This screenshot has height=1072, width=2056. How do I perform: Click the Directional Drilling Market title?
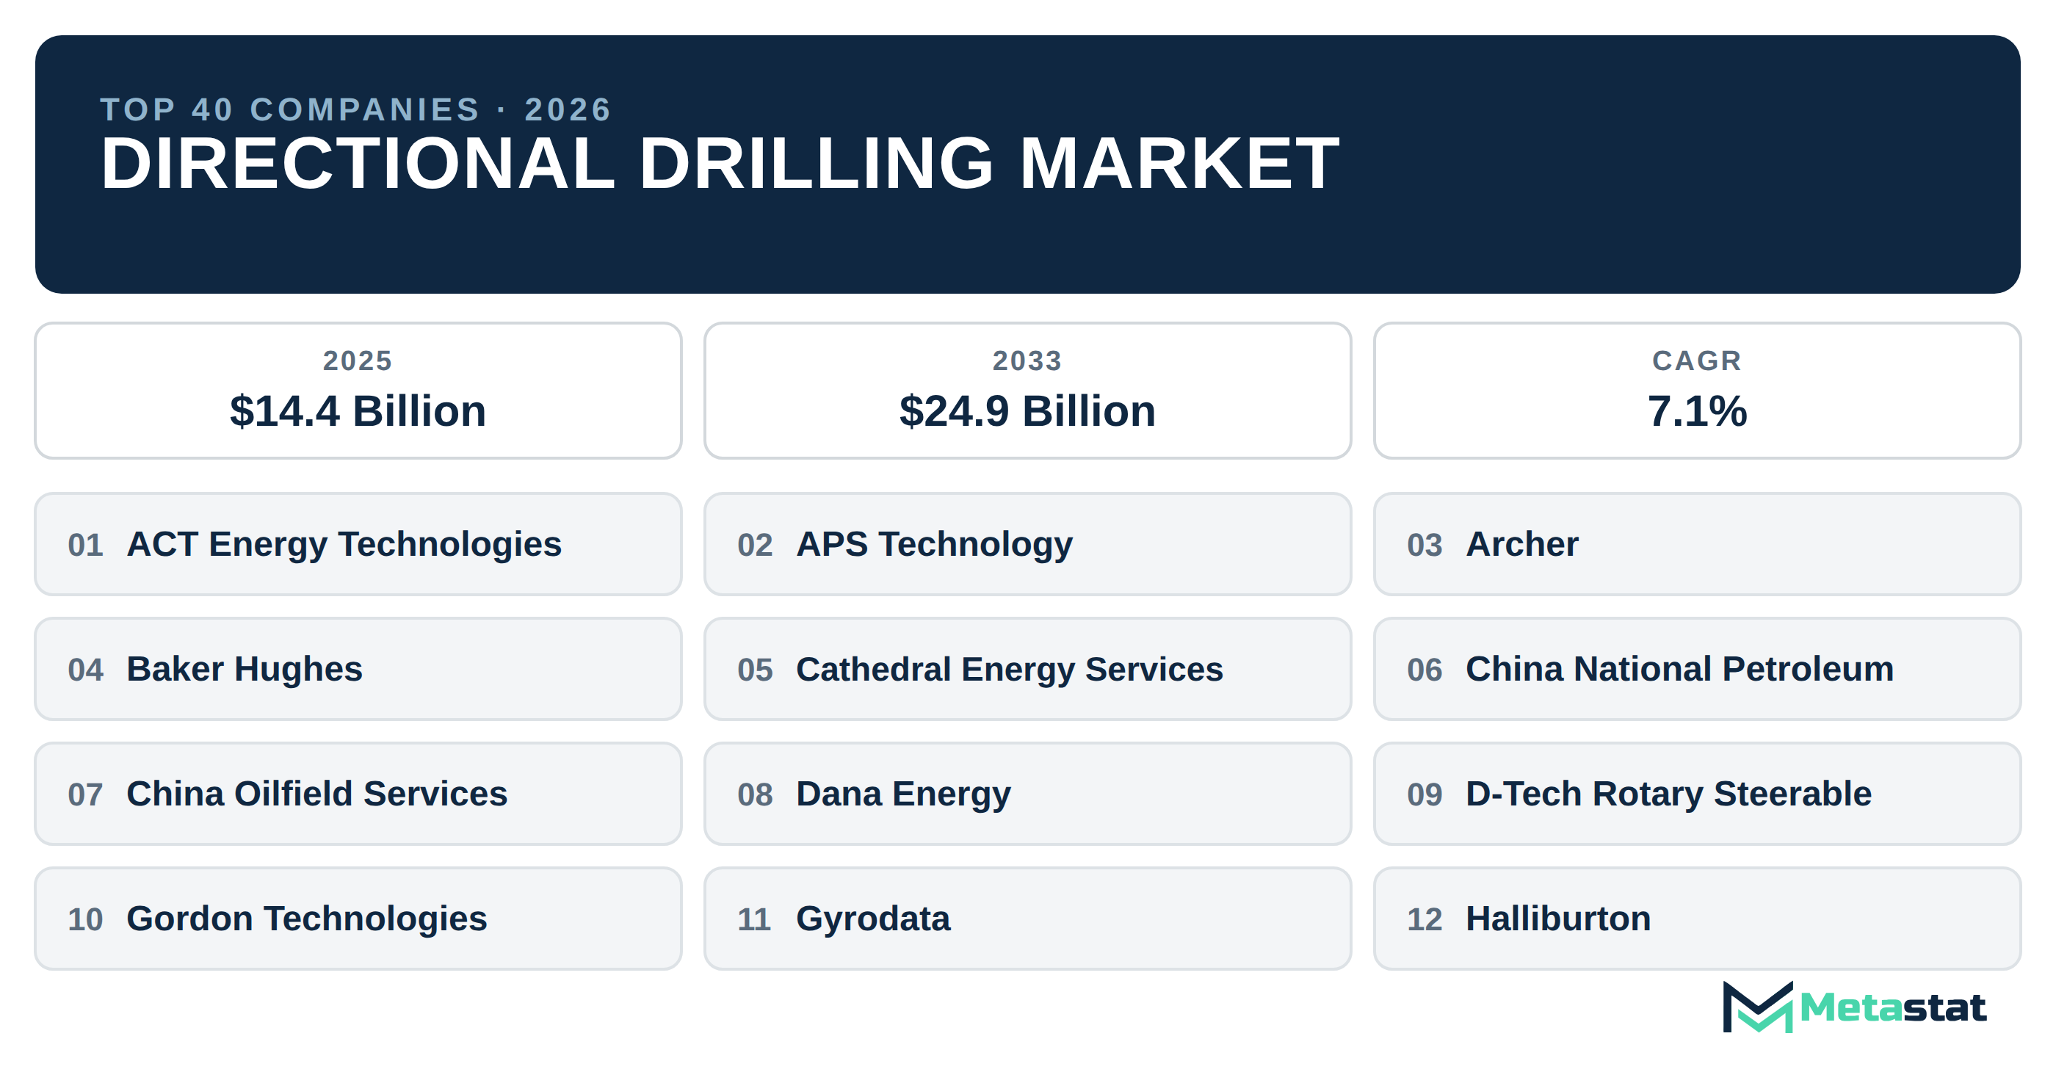pyautogui.click(x=720, y=164)
